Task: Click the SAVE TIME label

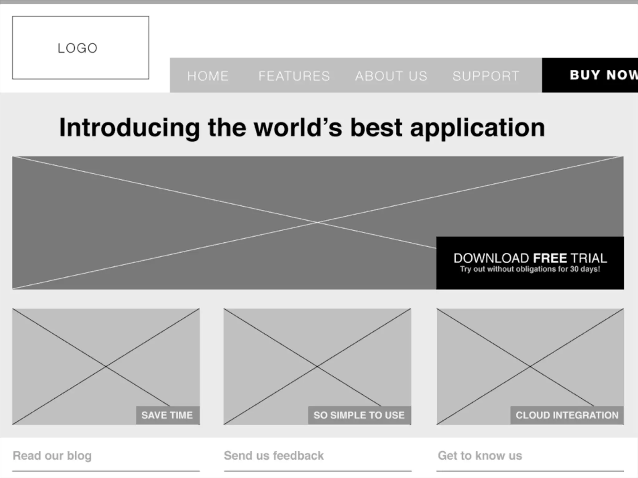Action: (167, 415)
